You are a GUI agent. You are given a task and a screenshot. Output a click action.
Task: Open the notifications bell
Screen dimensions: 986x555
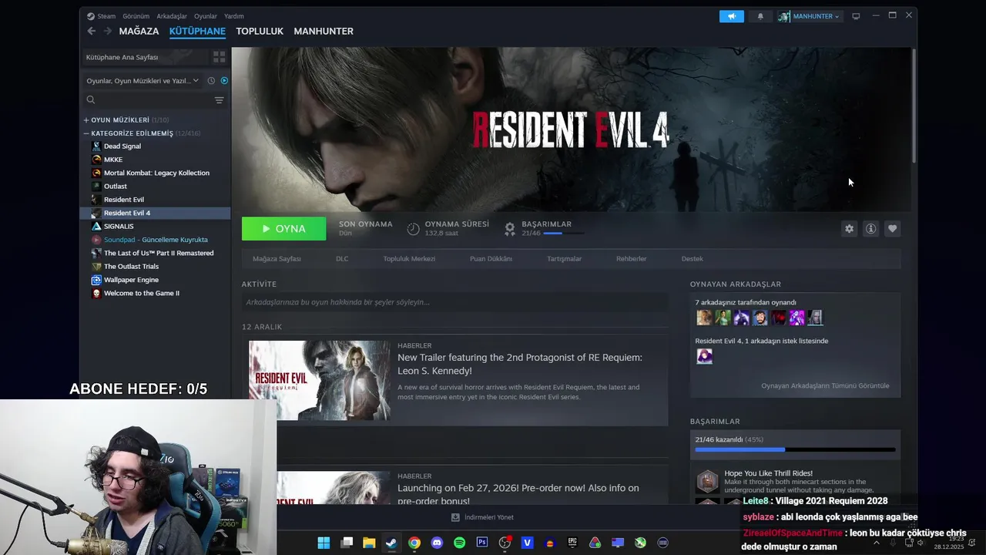click(760, 16)
